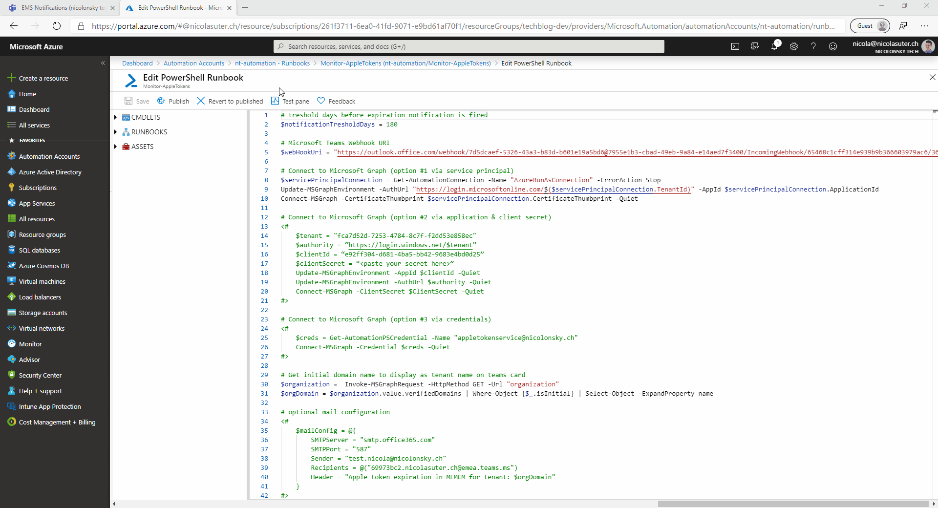The height and width of the screenshot is (508, 938).
Task: Expand the RUNBOOKS tree node
Action: (x=116, y=132)
